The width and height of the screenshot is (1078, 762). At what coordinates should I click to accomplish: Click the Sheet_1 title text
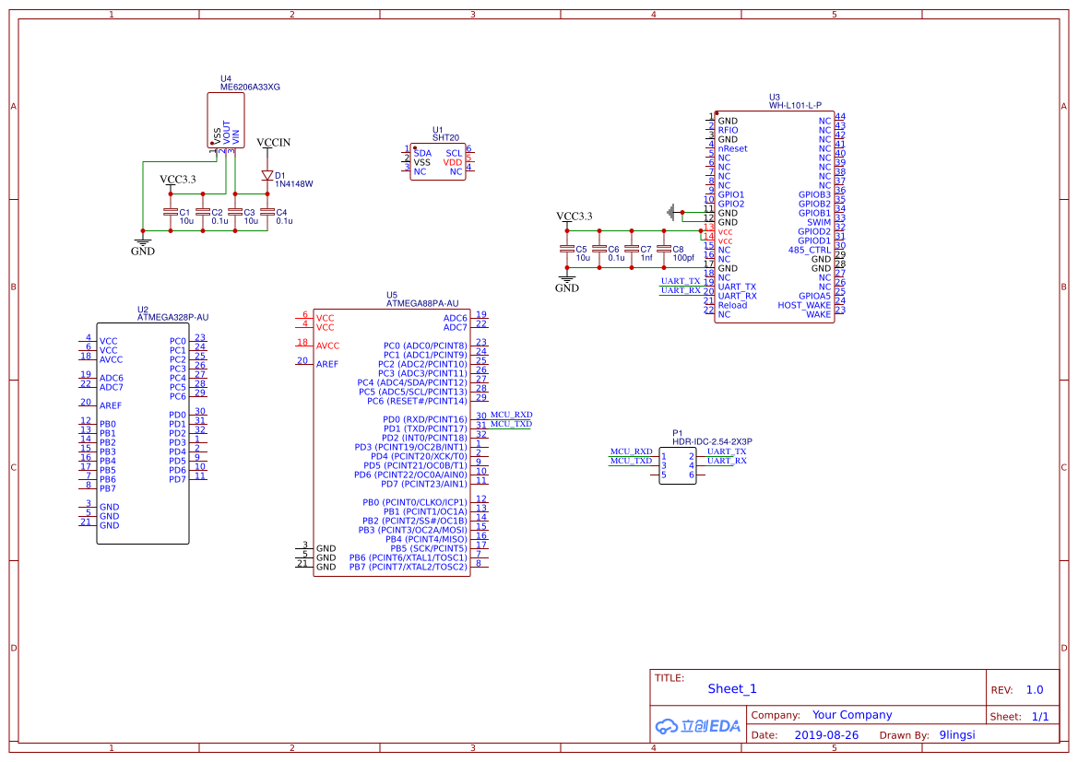coord(731,688)
